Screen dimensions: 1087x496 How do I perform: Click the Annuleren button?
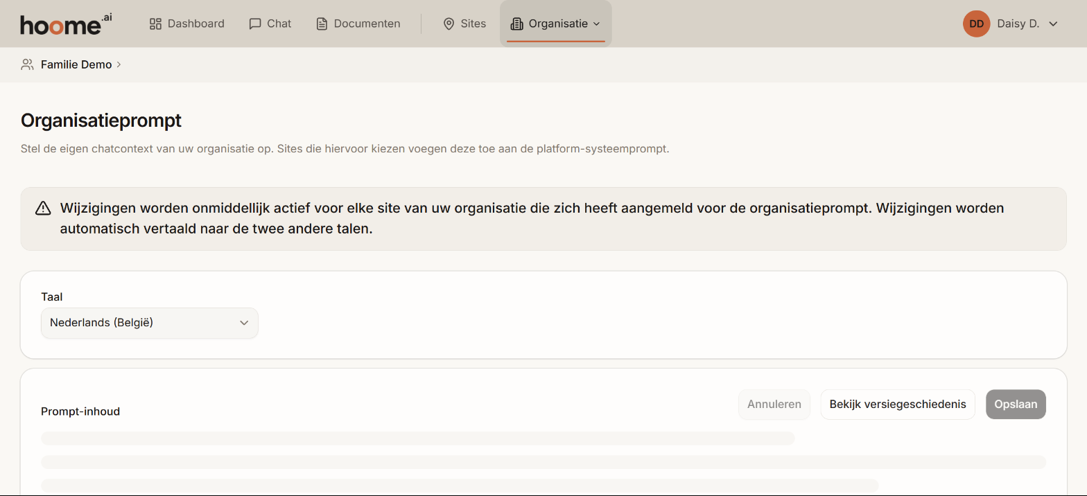[x=774, y=405]
